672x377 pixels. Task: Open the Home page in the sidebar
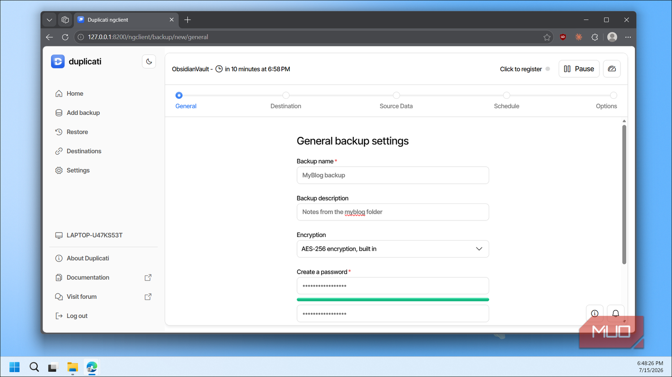pos(75,93)
